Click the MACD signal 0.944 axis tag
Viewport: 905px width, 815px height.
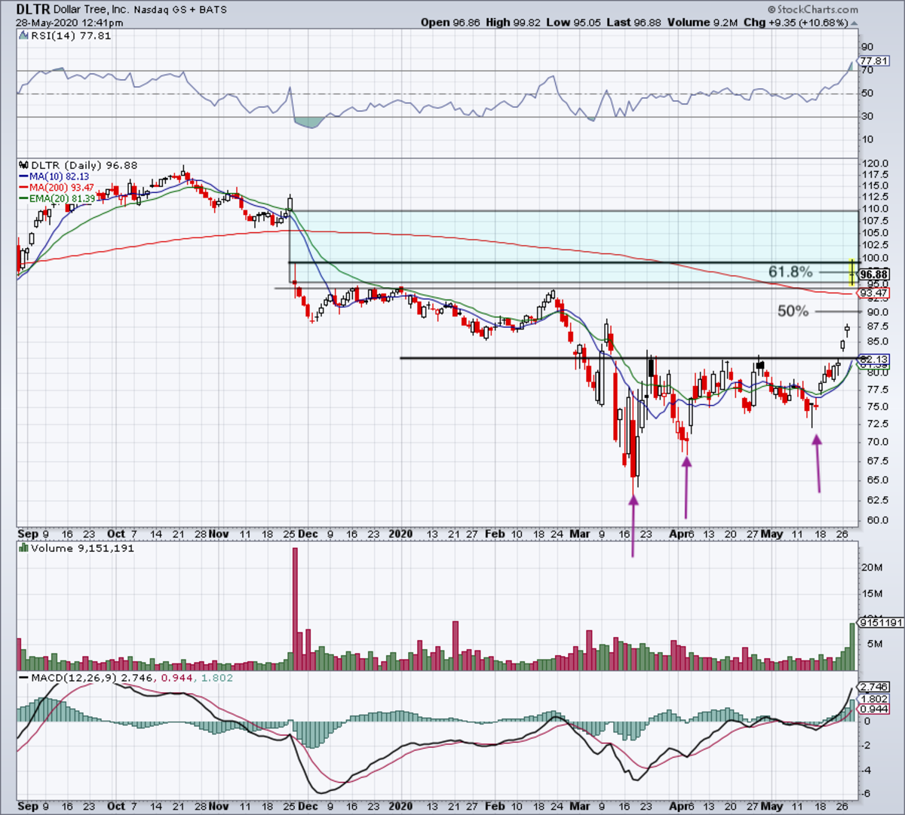point(874,709)
